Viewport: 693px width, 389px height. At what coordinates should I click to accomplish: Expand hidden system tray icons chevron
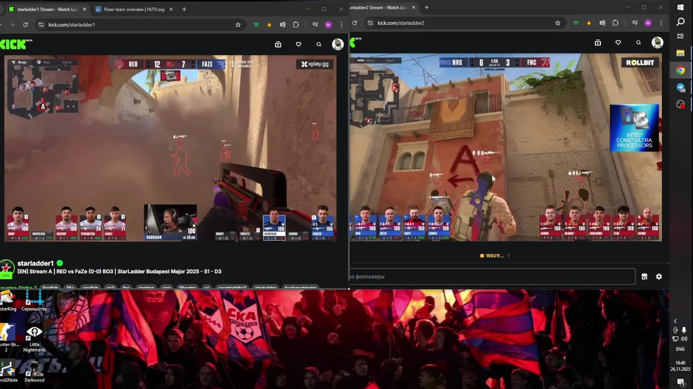click(x=675, y=321)
